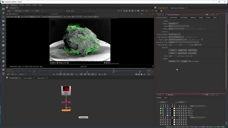Open the Particles nodes menu in left toolbar
The image size is (228, 128).
[x=3, y=49]
